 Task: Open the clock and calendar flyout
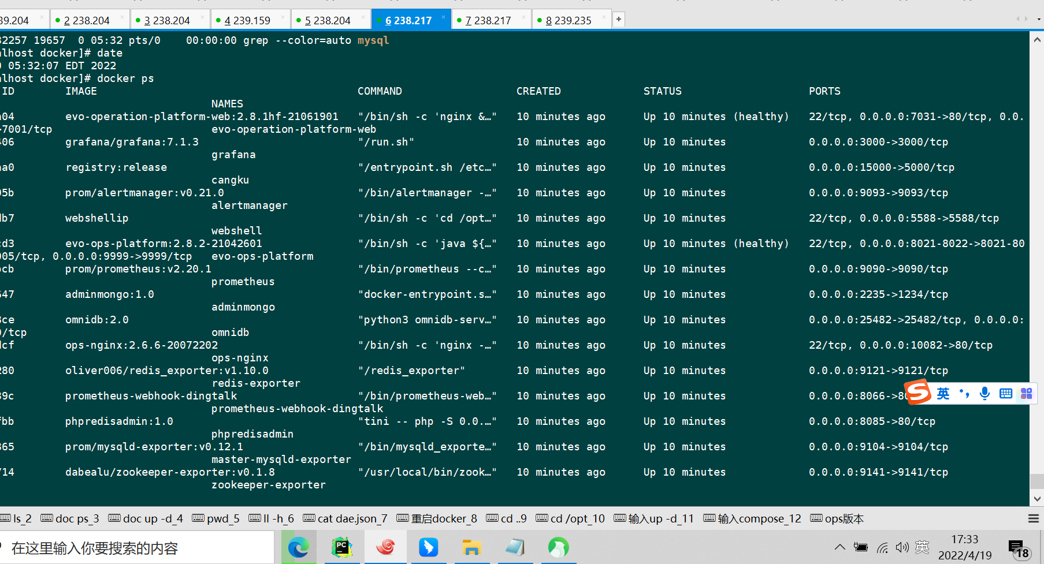coord(965,547)
